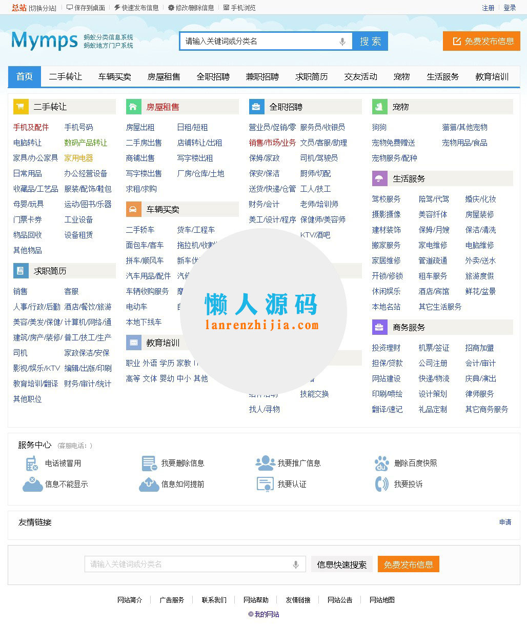The height and width of the screenshot is (624, 527).
Task: Click the 生活服务 umbrella icon
Action: click(379, 178)
